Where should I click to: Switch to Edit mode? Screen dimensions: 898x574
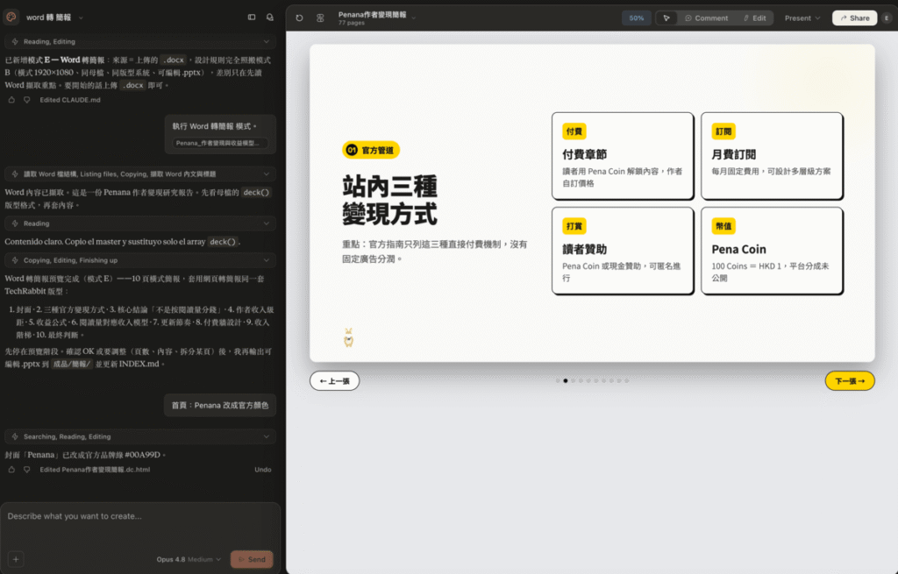pyautogui.click(x=755, y=18)
